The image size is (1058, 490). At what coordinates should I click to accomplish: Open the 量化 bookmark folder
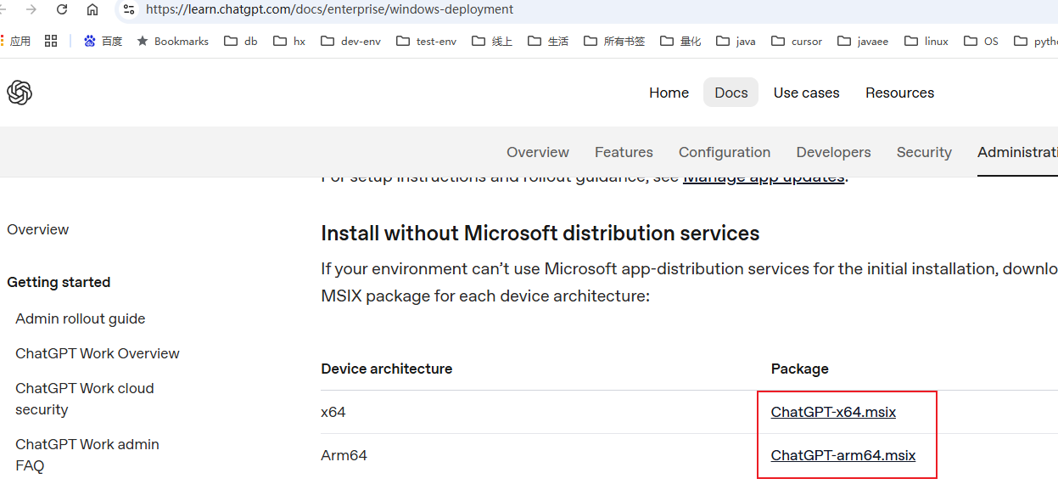[680, 41]
